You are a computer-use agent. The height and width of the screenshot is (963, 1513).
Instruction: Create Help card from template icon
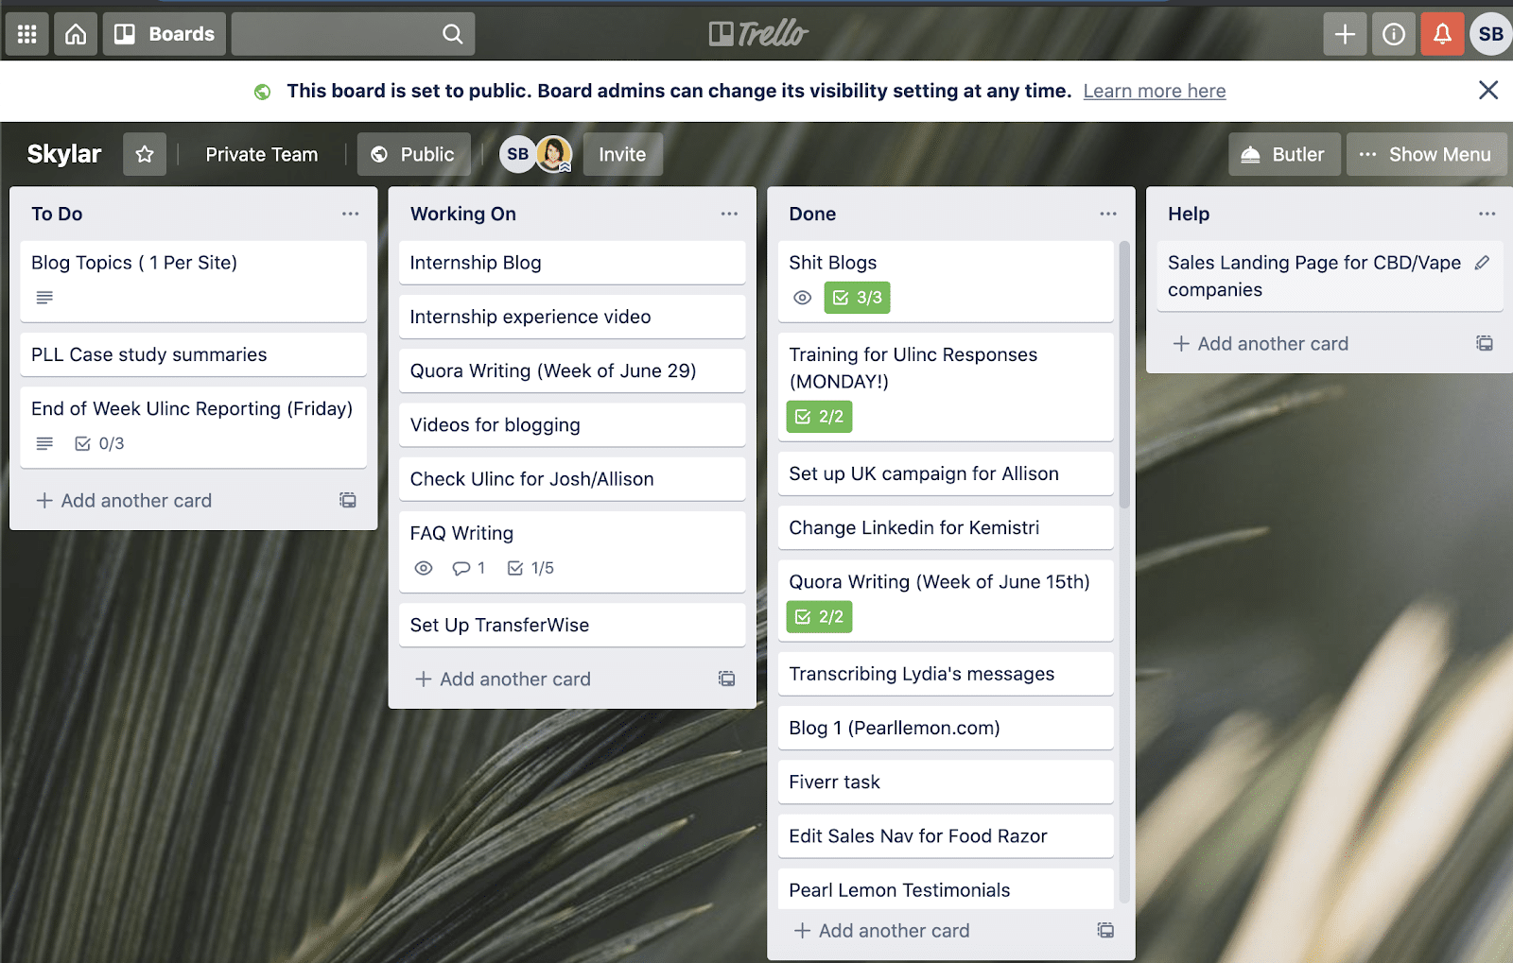click(1485, 343)
